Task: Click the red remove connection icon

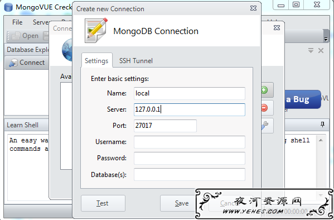Action: (264, 108)
